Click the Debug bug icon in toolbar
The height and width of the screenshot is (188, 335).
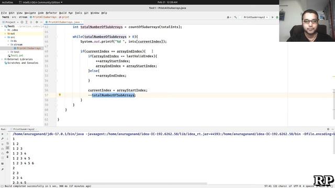277,17
